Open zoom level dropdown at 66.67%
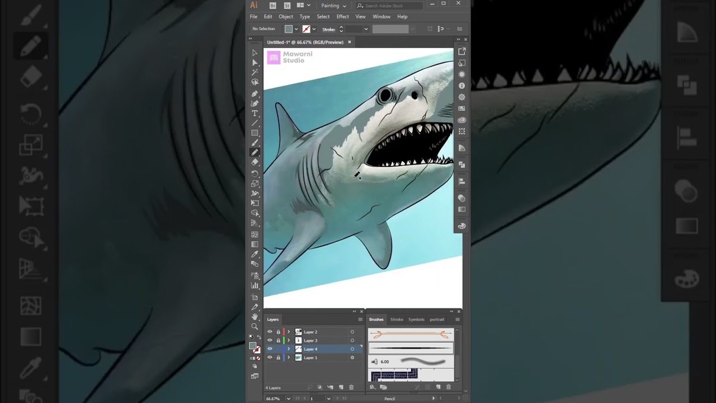 click(289, 399)
